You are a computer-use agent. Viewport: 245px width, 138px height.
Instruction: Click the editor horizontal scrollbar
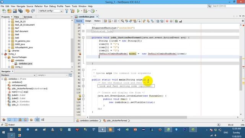point(138,117)
